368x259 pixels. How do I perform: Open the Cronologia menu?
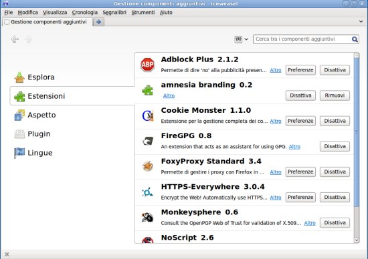(x=85, y=13)
